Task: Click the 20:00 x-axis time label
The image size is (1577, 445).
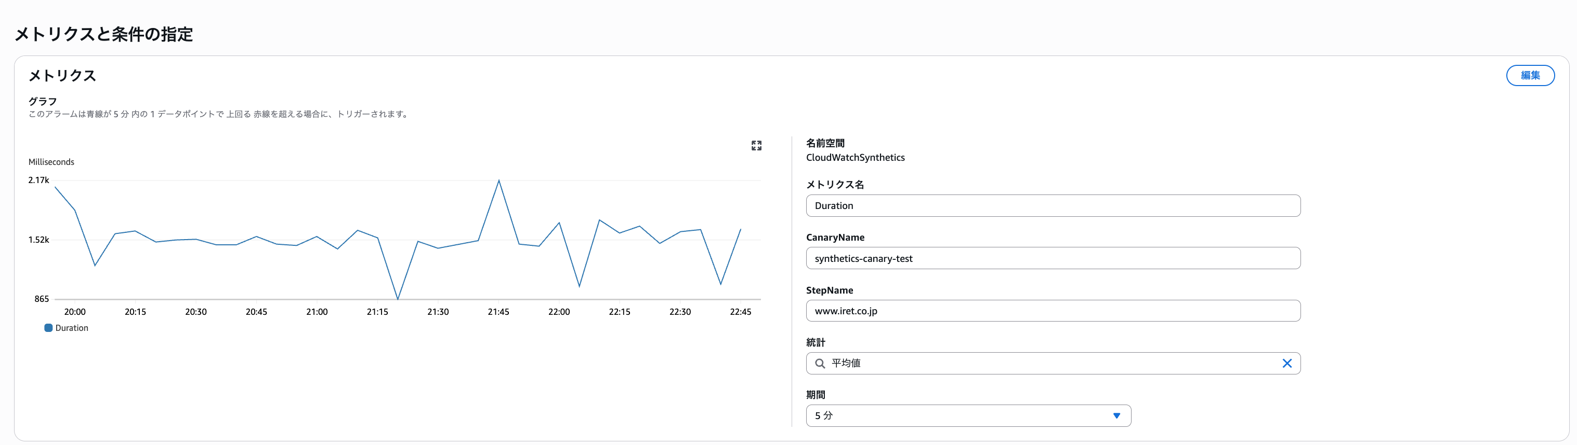Action: tap(75, 312)
